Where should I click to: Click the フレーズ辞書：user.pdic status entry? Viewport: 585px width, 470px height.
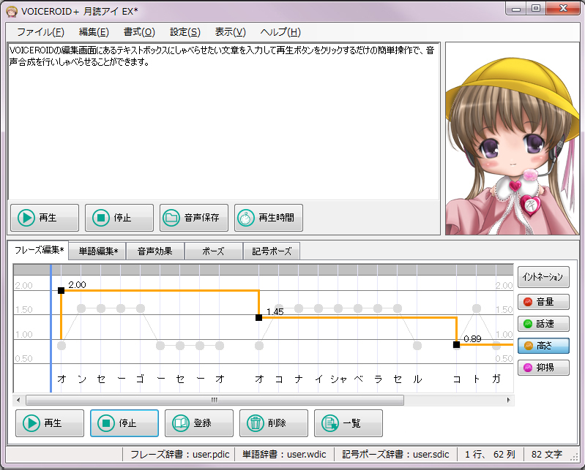[180, 455]
